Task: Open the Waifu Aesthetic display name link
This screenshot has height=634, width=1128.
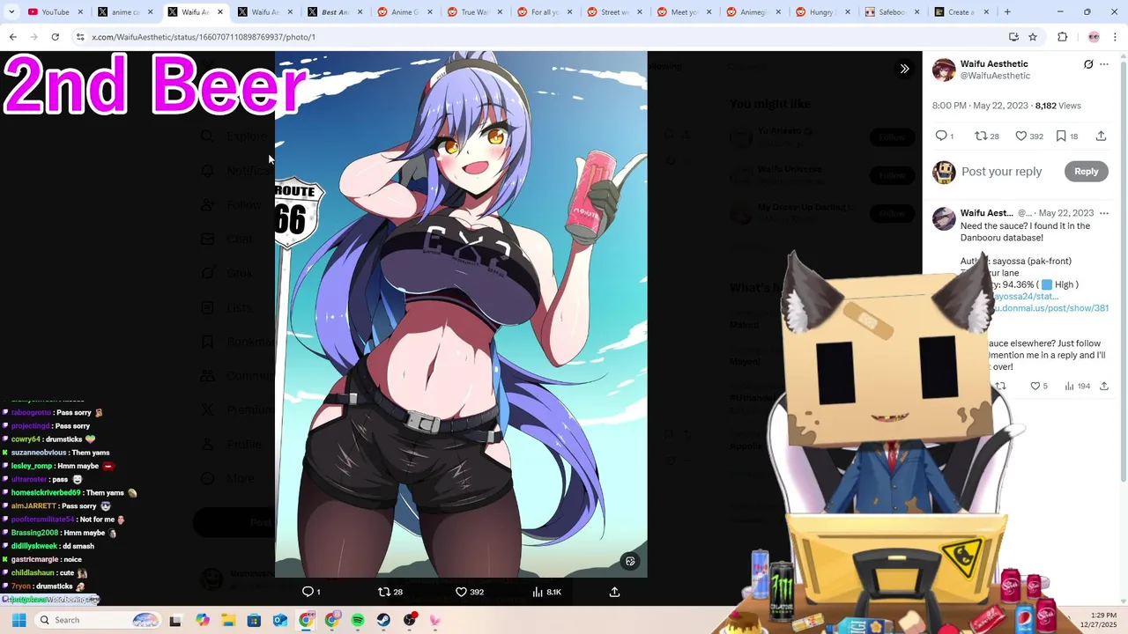Action: [994, 64]
